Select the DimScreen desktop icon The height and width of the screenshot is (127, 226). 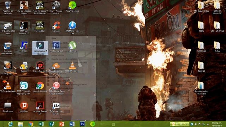(x=8, y=107)
